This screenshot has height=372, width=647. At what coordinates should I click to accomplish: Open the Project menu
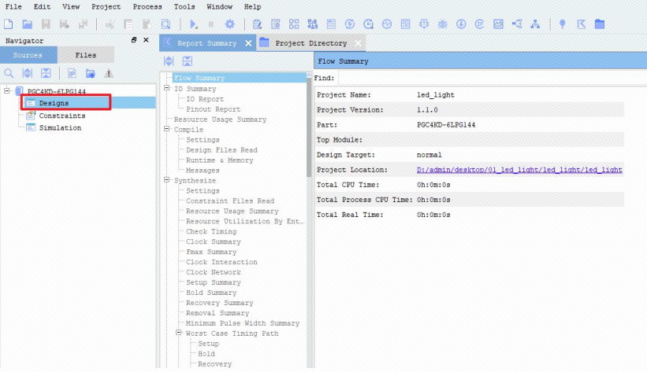tap(106, 6)
